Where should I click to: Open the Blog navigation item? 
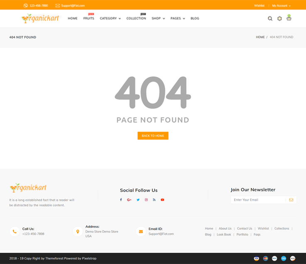[195, 18]
